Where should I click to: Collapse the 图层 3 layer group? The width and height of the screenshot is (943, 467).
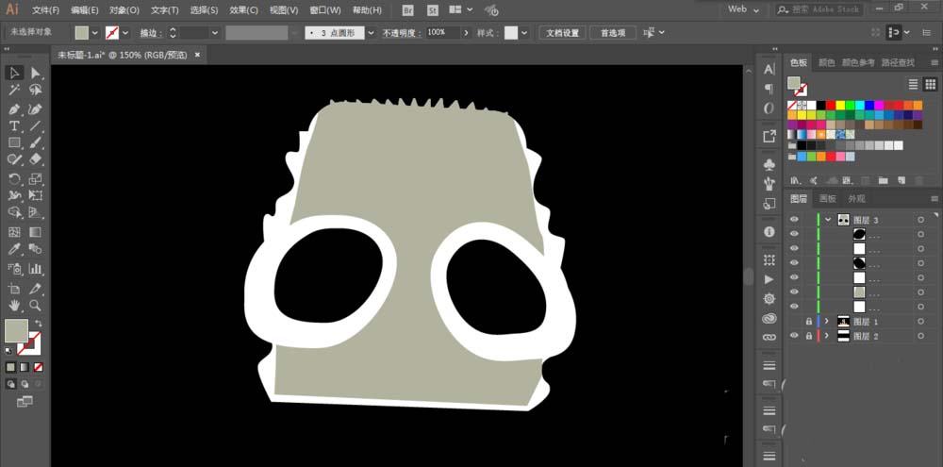(828, 220)
